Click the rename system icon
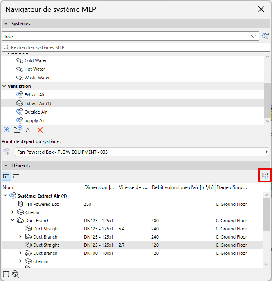 (29, 130)
